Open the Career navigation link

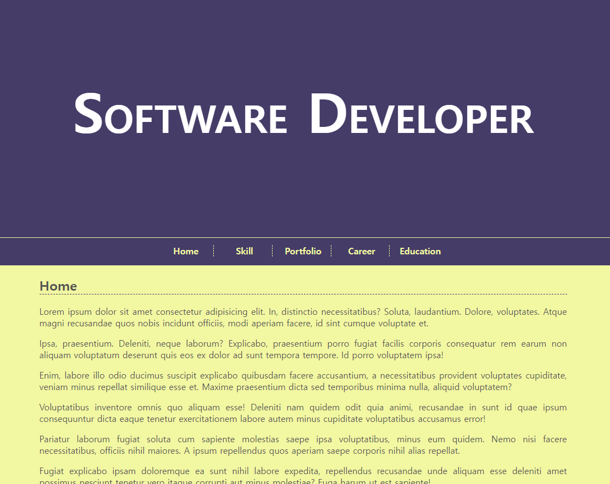[361, 251]
